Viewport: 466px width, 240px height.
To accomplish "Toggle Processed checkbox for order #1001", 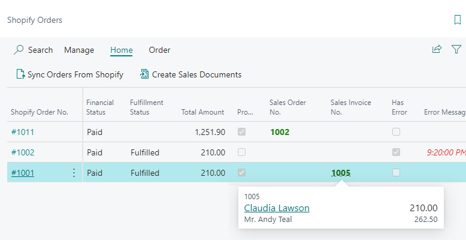I will pos(241,172).
